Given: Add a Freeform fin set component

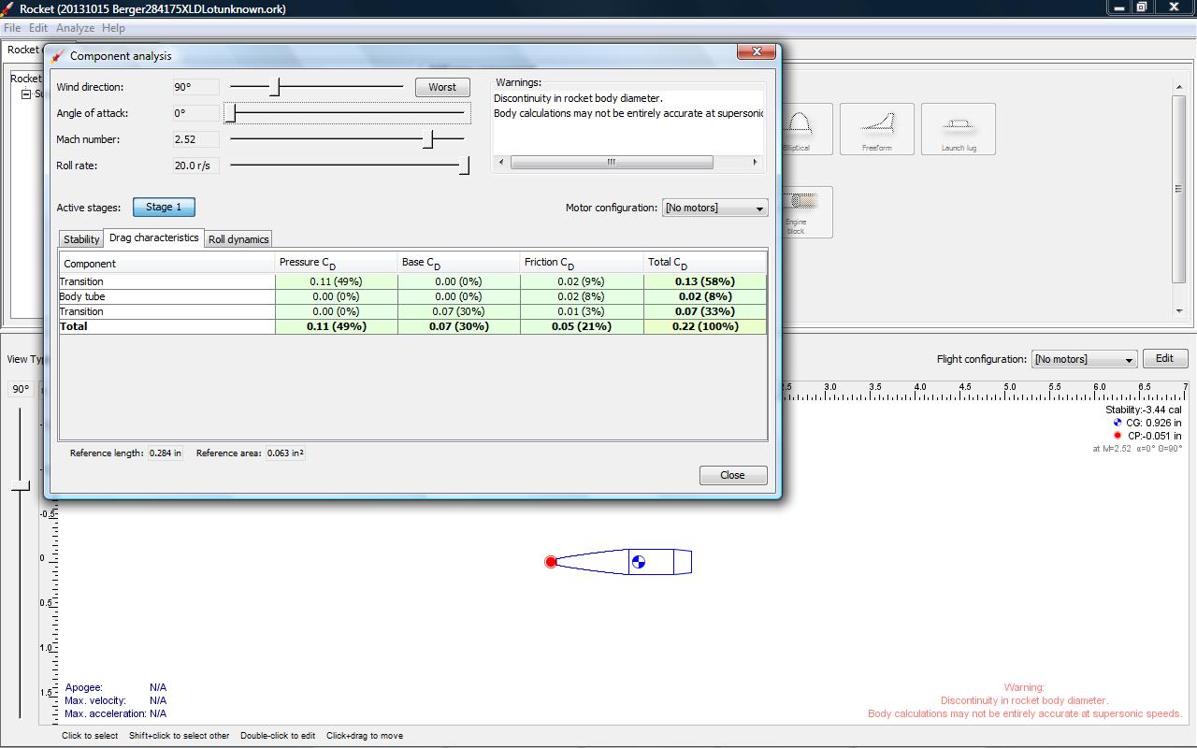Looking at the screenshot, I should [x=876, y=129].
